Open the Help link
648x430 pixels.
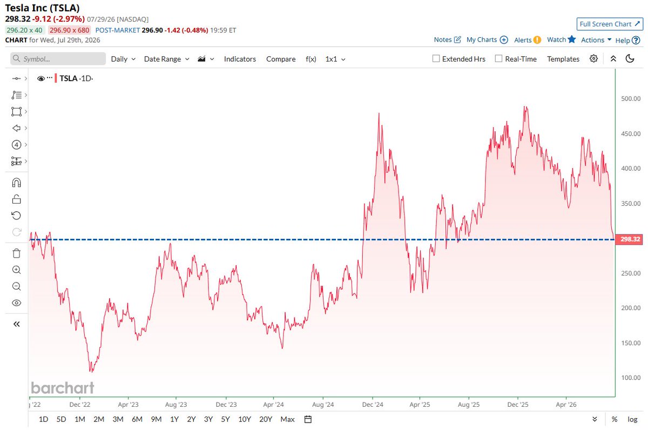click(x=628, y=40)
